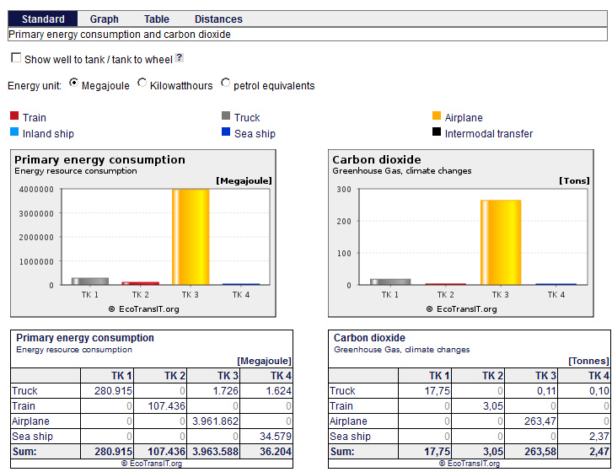Enable Show well to tank checkbox
Screen dimensions: 612x472
[x=16, y=58]
